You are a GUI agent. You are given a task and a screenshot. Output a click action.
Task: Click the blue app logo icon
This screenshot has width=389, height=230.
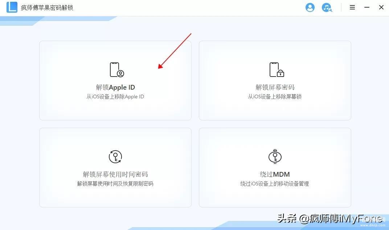(12, 7)
